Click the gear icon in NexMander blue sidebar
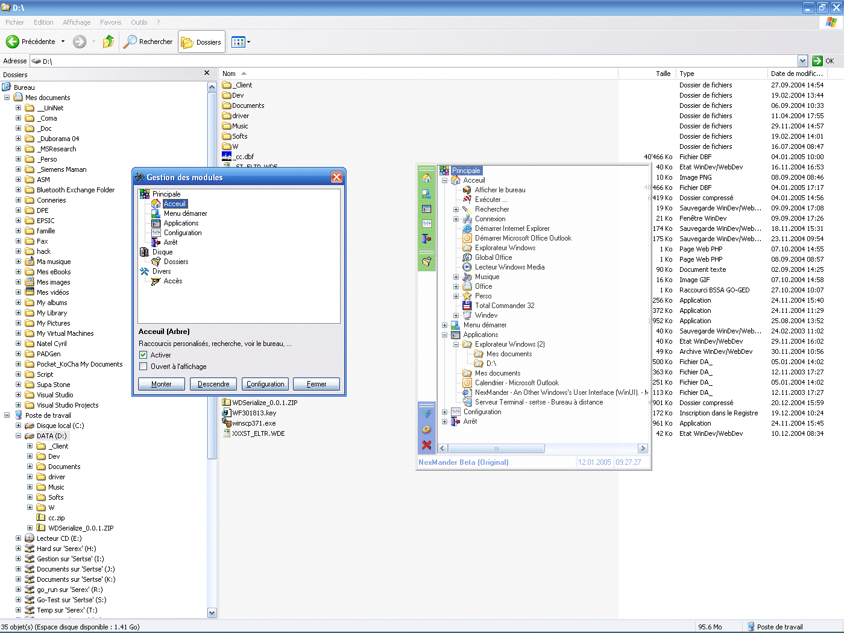This screenshot has width=844, height=633. pos(427,430)
